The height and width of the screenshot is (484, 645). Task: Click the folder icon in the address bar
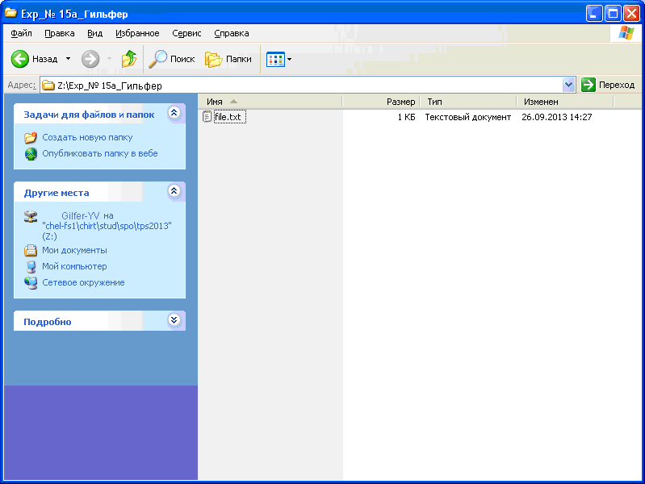point(48,86)
